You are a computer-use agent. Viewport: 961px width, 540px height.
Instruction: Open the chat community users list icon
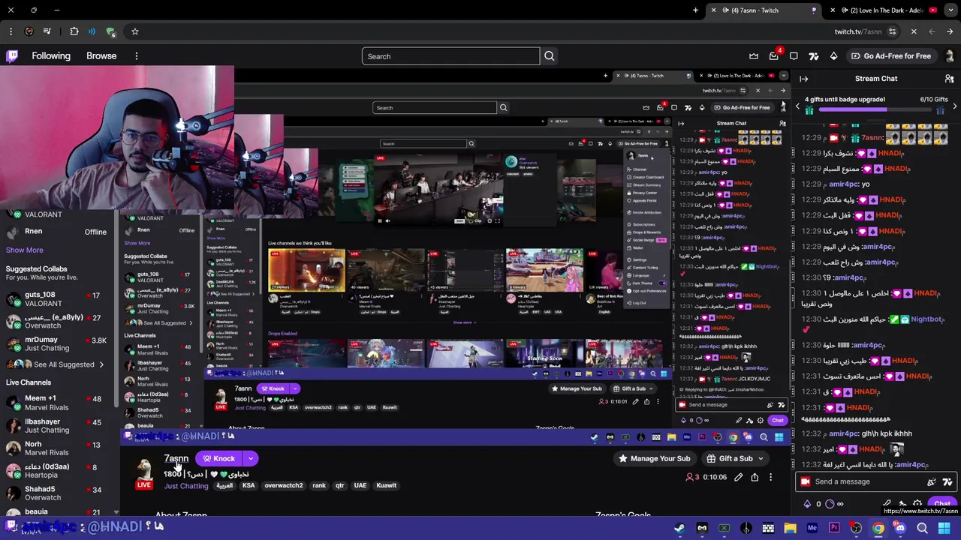949,79
